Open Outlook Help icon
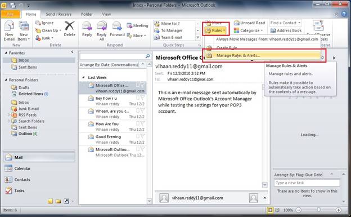 coord(344,14)
